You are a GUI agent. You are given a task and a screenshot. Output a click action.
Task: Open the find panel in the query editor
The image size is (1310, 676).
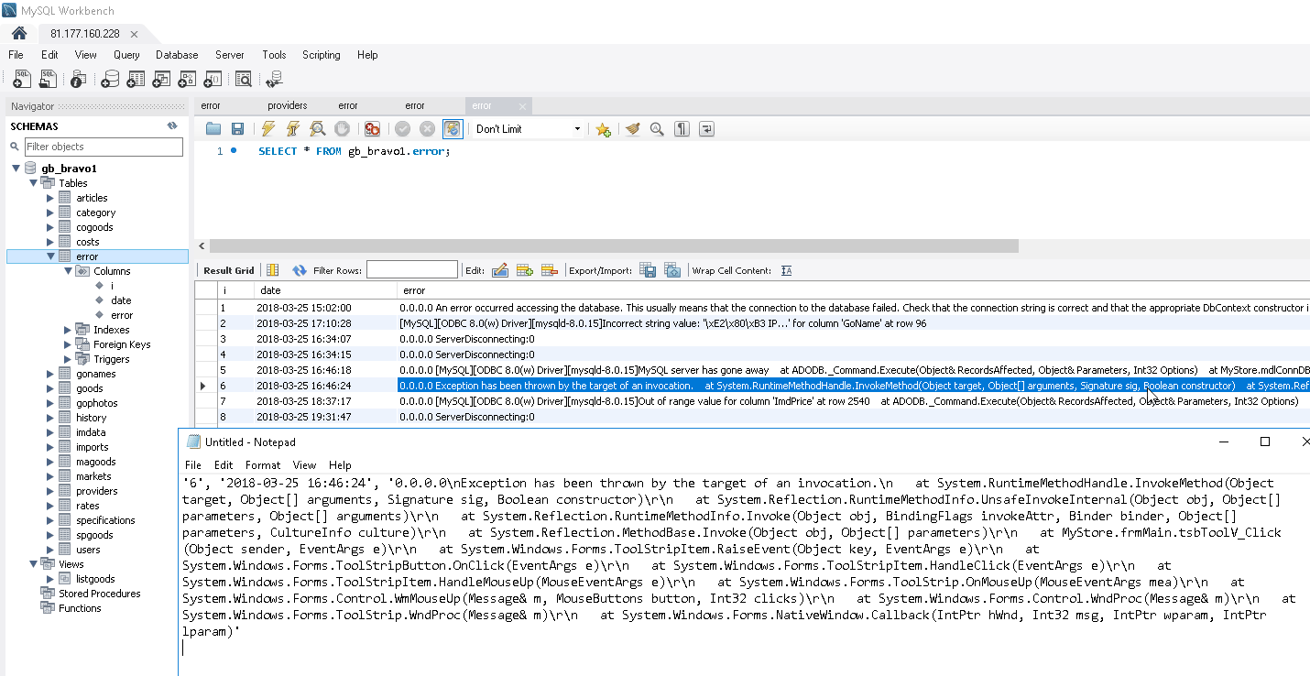click(657, 129)
